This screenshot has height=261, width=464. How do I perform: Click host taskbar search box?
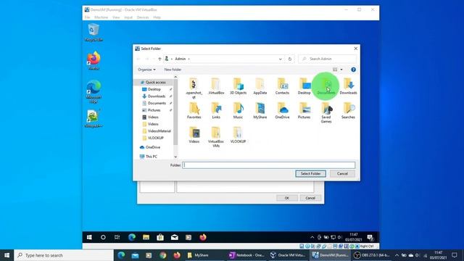click(x=64, y=255)
